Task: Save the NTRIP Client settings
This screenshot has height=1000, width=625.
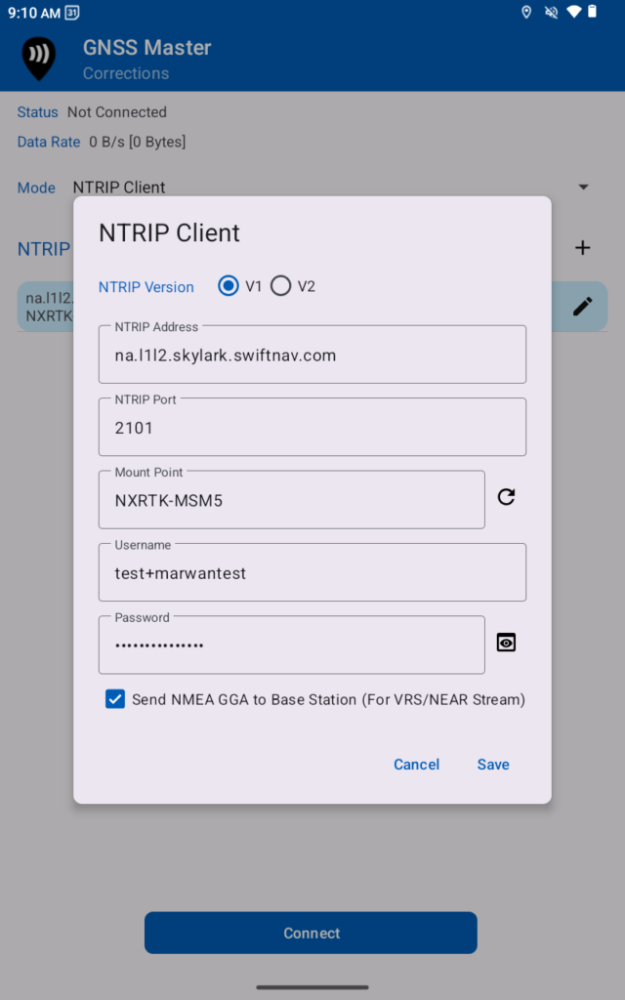Action: (493, 765)
